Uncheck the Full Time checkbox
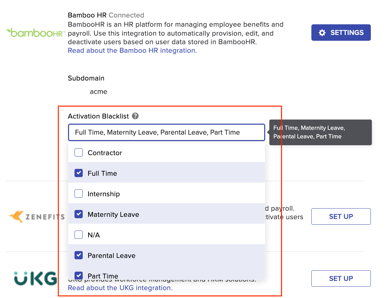This screenshot has height=298, width=391. click(x=79, y=173)
